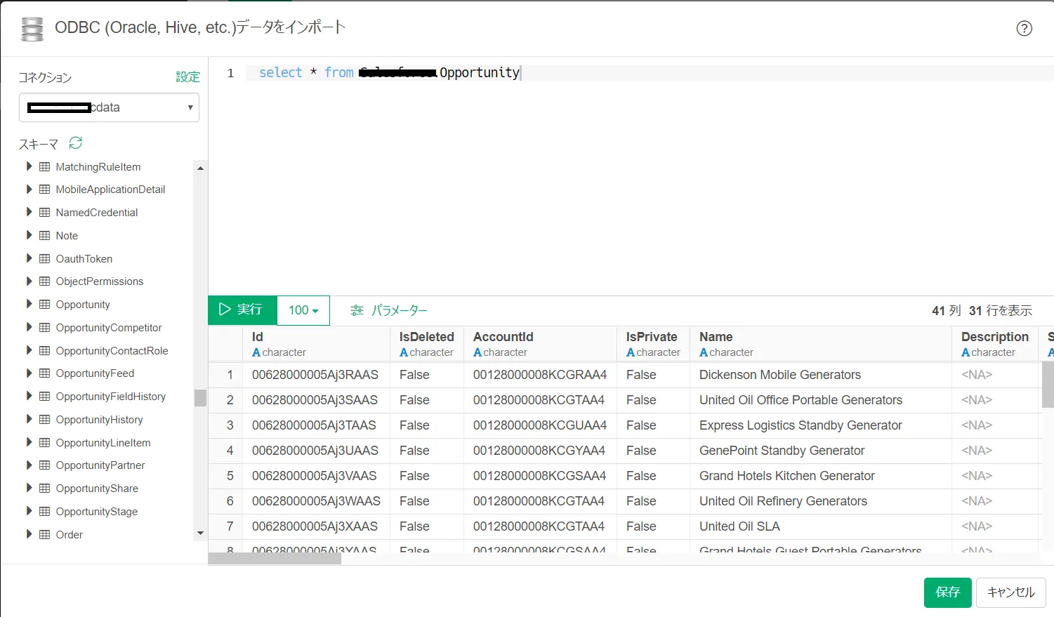This screenshot has width=1054, height=617.
Task: Refresh the スキーマ list
Action: (x=74, y=142)
